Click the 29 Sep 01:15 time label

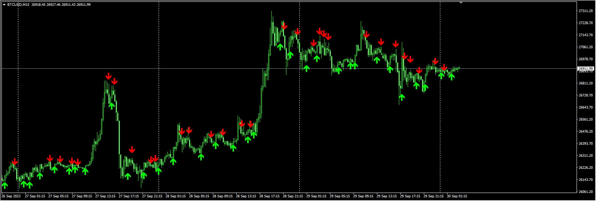tap(316, 196)
